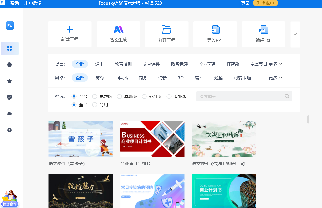Open an existing project with 打开工程
322x208 pixels.
click(x=166, y=34)
